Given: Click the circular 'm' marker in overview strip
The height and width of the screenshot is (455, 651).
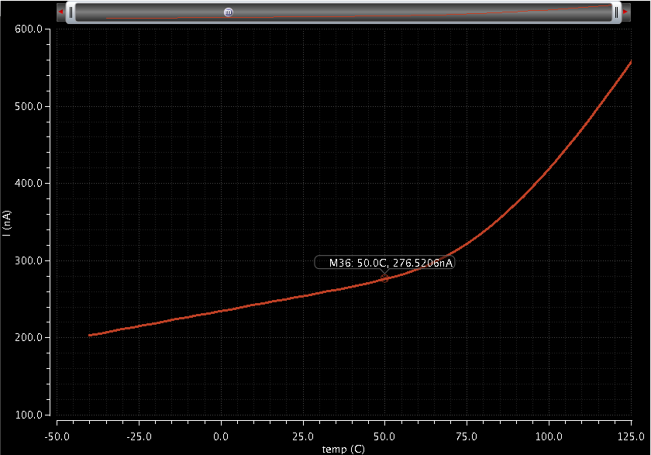Looking at the screenshot, I should [228, 12].
